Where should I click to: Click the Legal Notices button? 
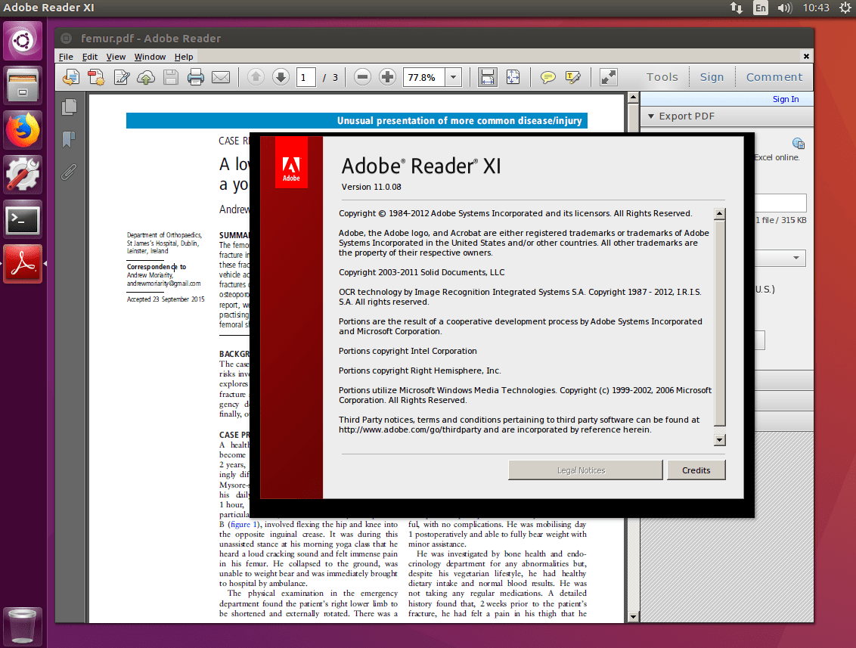pos(585,470)
